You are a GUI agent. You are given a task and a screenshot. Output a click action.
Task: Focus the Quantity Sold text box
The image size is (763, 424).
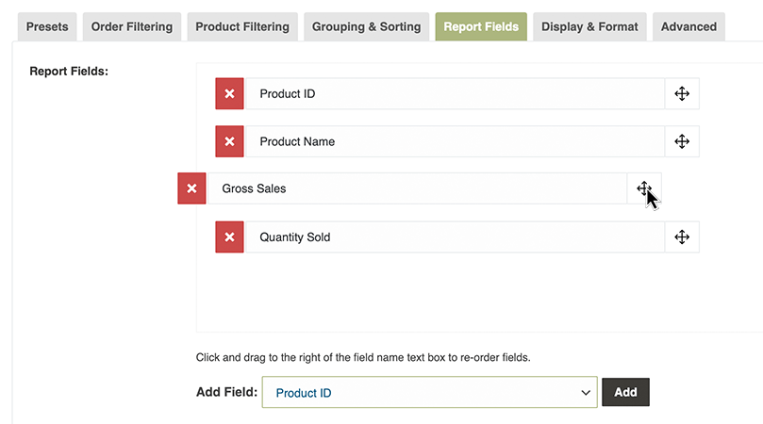coord(453,237)
